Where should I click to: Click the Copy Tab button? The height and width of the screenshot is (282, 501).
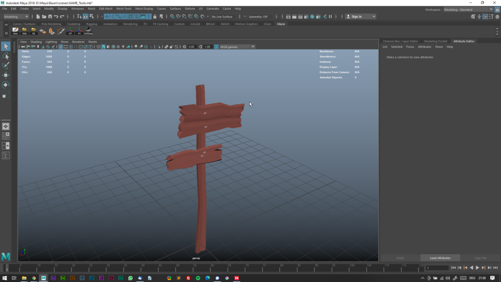pyautogui.click(x=480, y=258)
